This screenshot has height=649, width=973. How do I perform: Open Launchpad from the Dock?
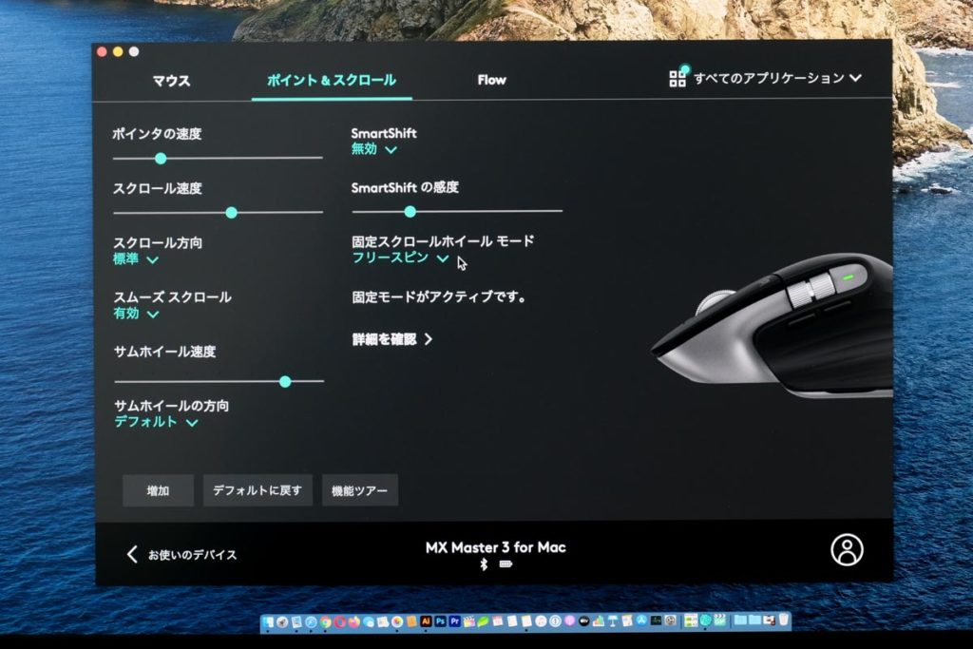[x=282, y=621]
